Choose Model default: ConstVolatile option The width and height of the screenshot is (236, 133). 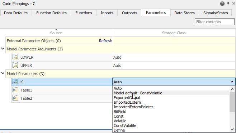(171, 93)
